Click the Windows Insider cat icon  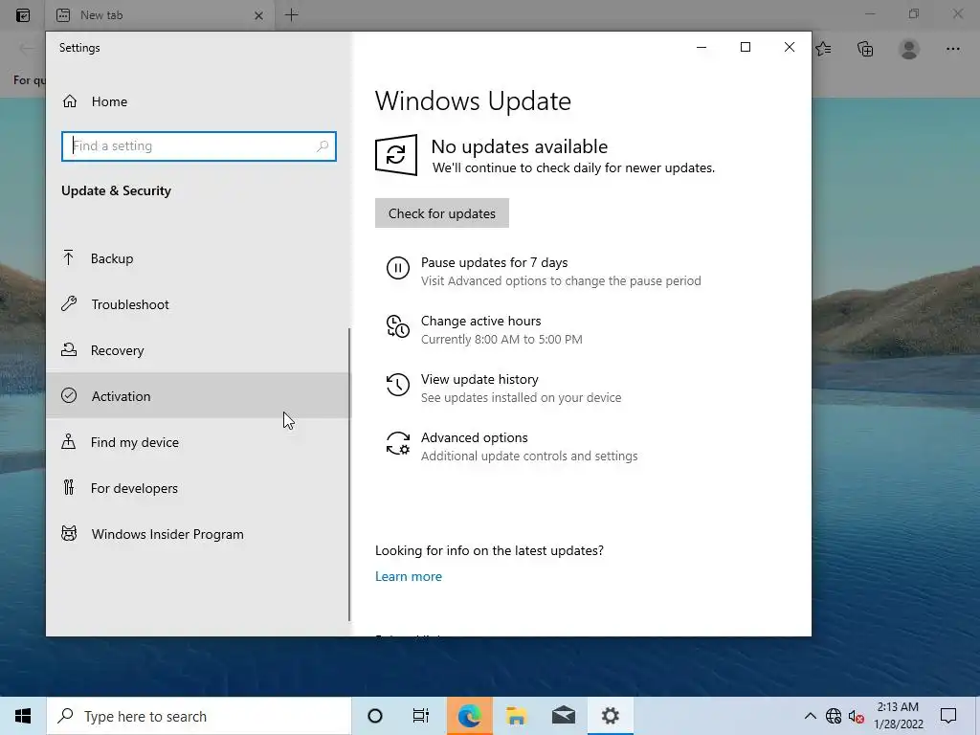pyautogui.click(x=69, y=533)
